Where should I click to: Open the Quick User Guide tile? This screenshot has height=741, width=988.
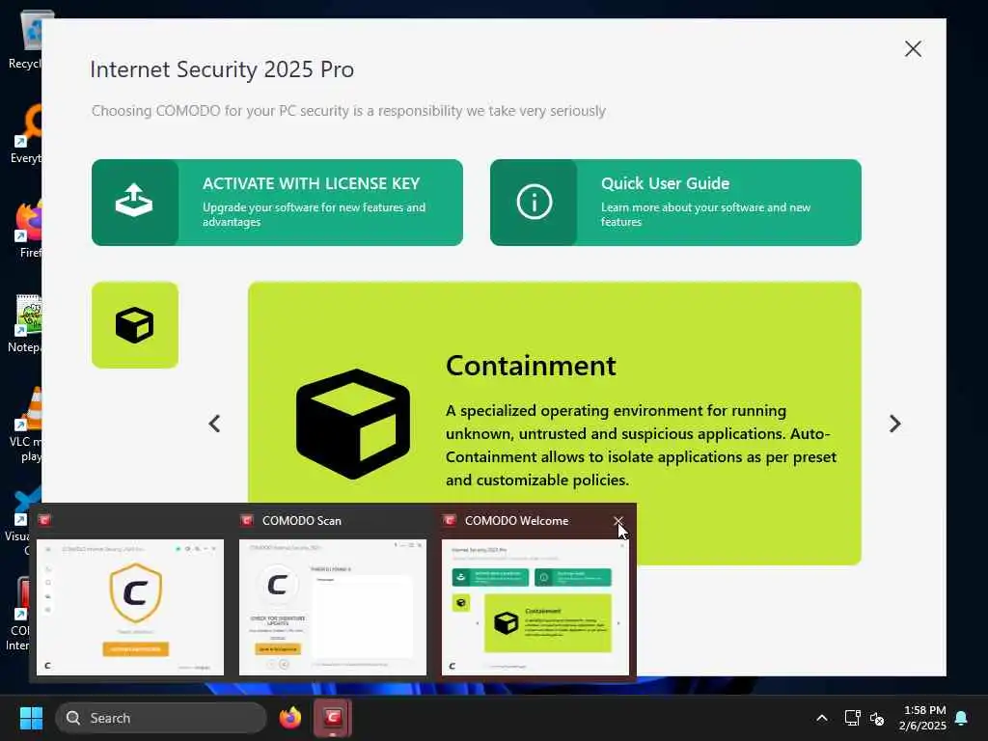coord(675,203)
